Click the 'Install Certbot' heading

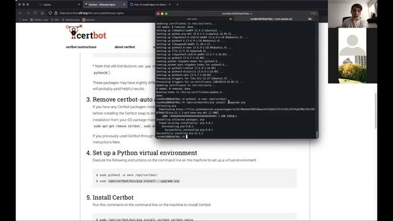tap(113, 198)
